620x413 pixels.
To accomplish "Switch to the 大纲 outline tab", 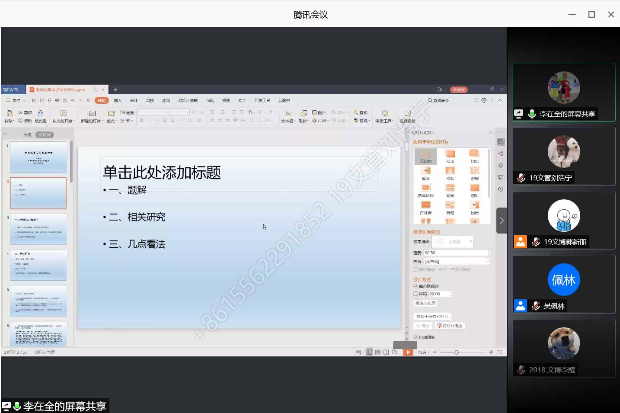I will click(27, 135).
